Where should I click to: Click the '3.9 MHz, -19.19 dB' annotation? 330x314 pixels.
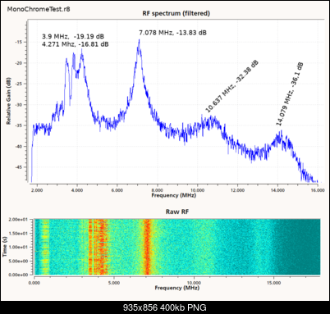(x=73, y=36)
